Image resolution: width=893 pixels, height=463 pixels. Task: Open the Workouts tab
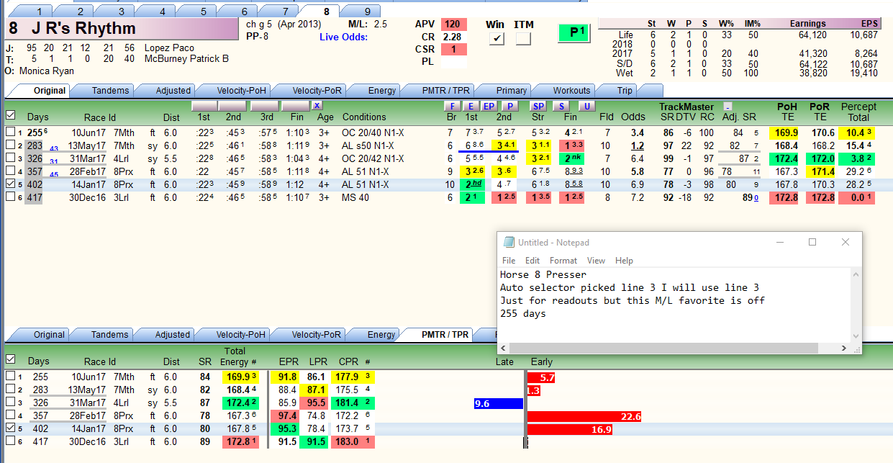tap(571, 91)
